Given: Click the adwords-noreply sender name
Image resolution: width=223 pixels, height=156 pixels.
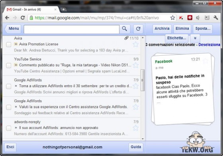Looking at the screenshot, I should pyautogui.click(x=27, y=122).
